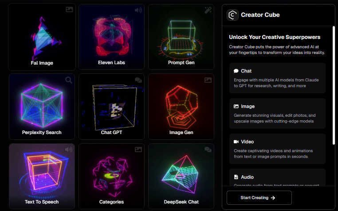The image size is (338, 211).
Task: Click the speaker icon on Eleven Labs card
Action: [138, 10]
